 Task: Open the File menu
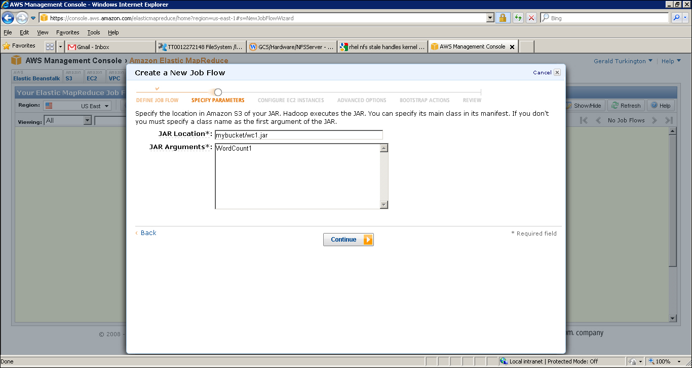pyautogui.click(x=8, y=32)
